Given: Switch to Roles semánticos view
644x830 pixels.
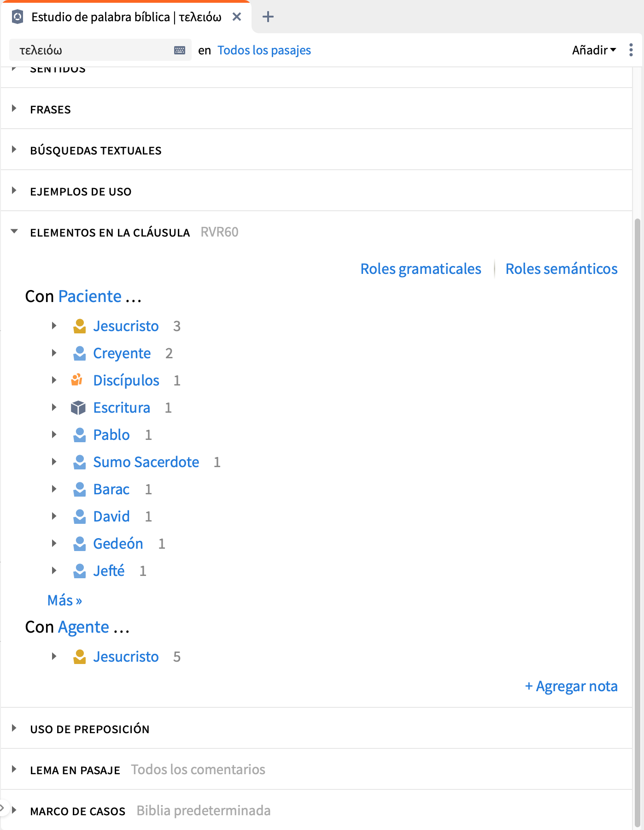Looking at the screenshot, I should click(561, 269).
